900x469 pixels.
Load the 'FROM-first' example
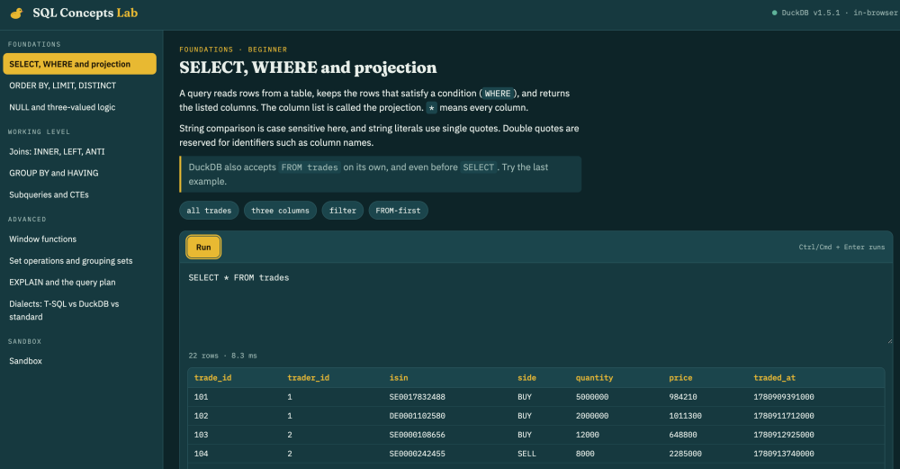pyautogui.click(x=398, y=211)
